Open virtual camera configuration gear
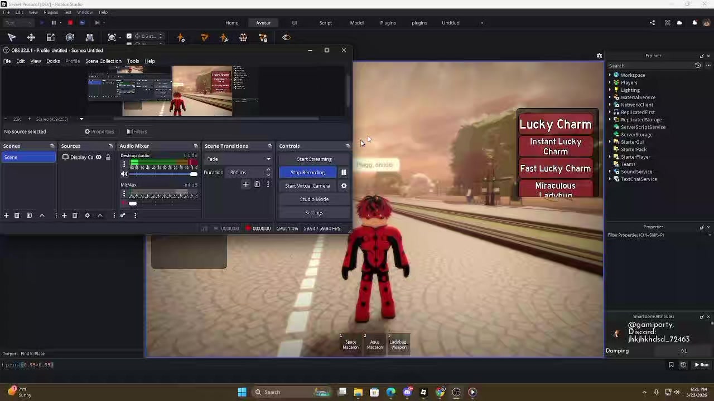714x401 pixels. [344, 186]
